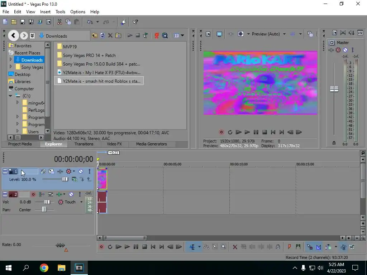Viewport: 367px width, 275px height.
Task: Click the What's This help icon
Action: (x=135, y=22)
